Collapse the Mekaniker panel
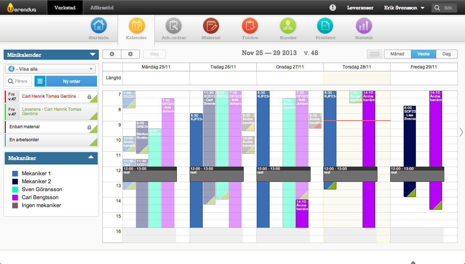Viewport: 465px width, 264px height. 91,158
